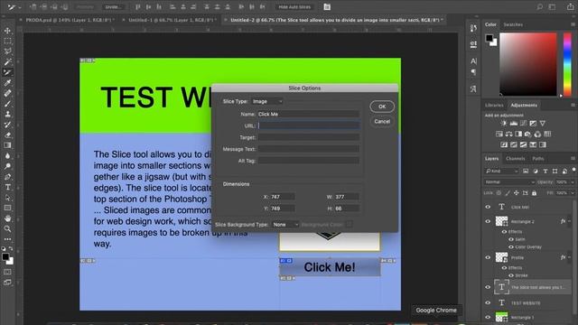Collapse Profile layer effects arrow
The height and width of the screenshot is (325, 578).
[x=570, y=257]
